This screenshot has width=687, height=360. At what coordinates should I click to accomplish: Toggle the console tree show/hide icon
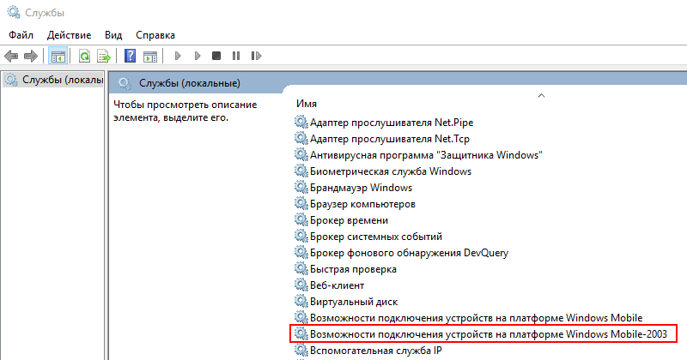pos(58,56)
